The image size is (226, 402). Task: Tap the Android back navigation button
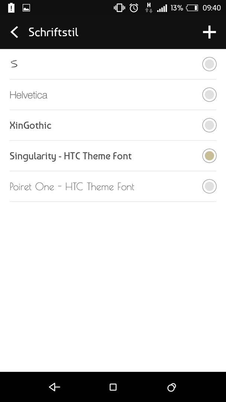pos(55,387)
